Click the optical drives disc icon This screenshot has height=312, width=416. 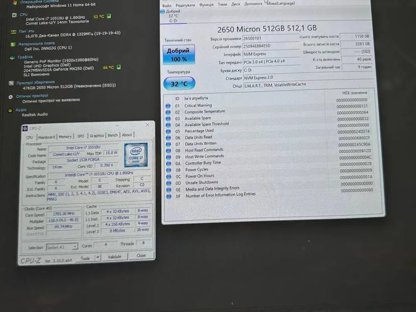click(x=10, y=97)
